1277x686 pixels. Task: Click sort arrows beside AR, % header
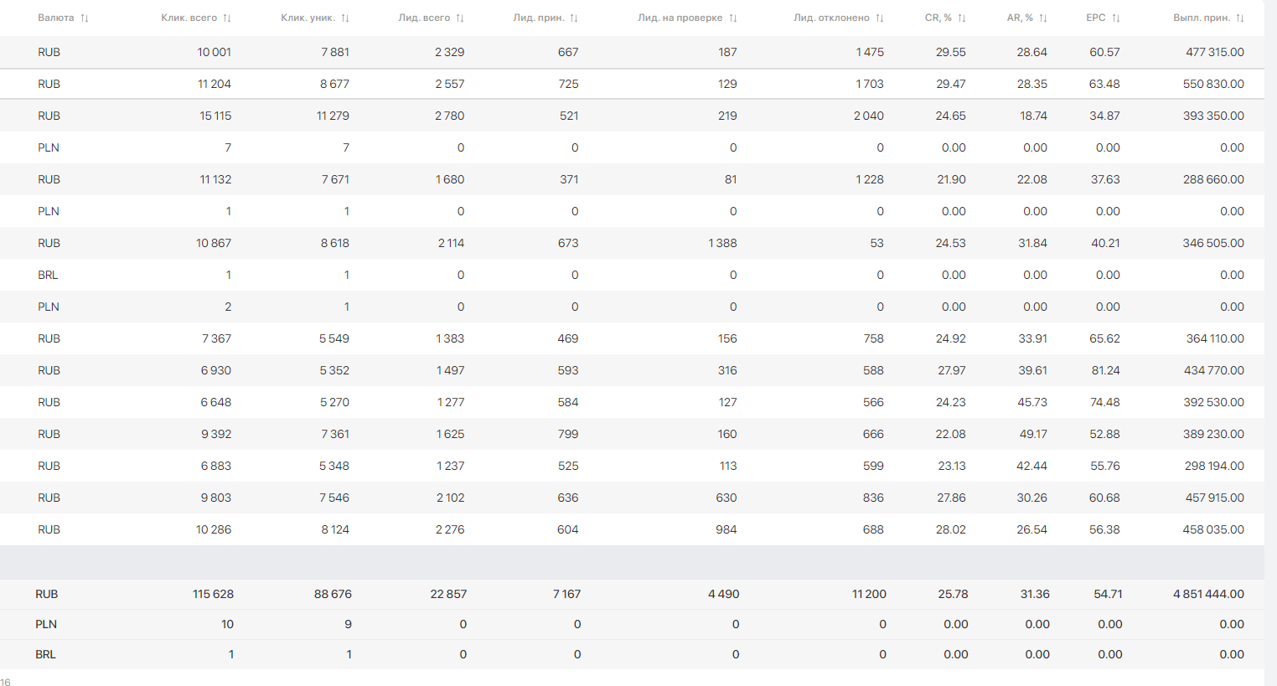[x=1043, y=18]
